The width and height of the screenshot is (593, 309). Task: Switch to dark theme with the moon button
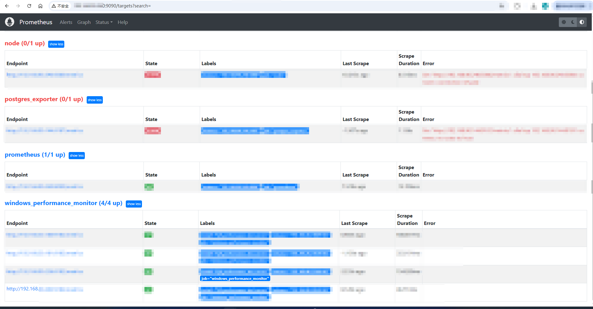coord(573,22)
